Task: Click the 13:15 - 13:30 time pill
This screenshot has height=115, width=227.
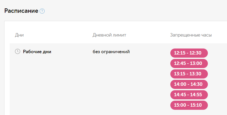Action: (x=189, y=74)
